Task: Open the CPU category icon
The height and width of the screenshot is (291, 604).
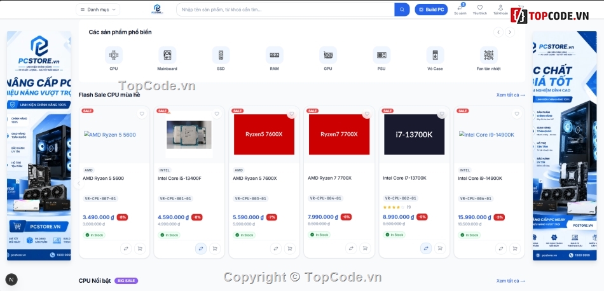Action: click(114, 55)
